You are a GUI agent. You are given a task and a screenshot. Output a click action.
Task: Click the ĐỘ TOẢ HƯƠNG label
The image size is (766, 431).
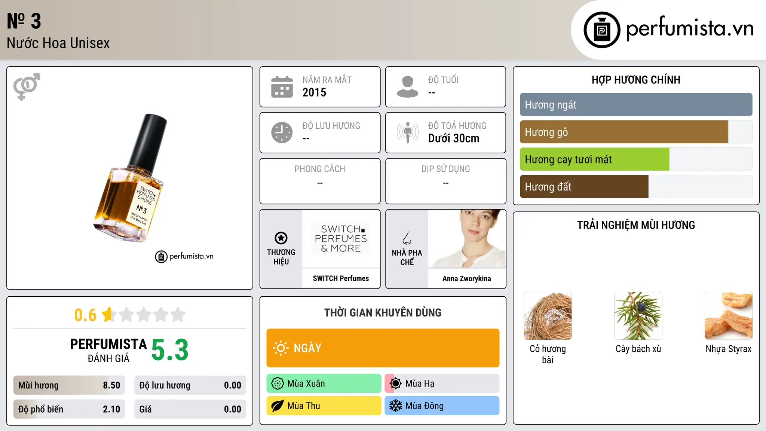457,126
